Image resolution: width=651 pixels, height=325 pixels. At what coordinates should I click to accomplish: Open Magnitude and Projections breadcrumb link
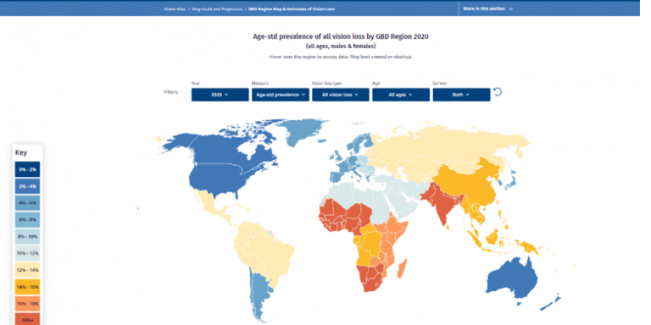pos(216,8)
